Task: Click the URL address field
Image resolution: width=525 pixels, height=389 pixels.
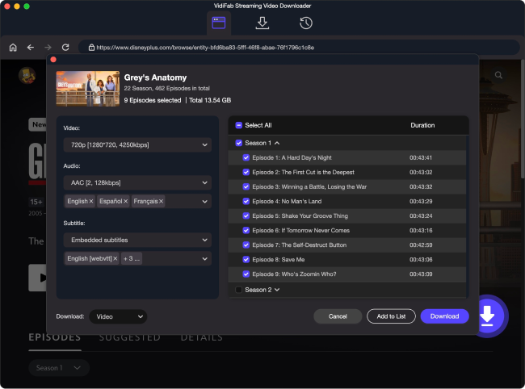Action: tap(299, 48)
